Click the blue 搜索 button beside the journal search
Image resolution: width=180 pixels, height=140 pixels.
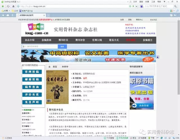tap(62, 46)
